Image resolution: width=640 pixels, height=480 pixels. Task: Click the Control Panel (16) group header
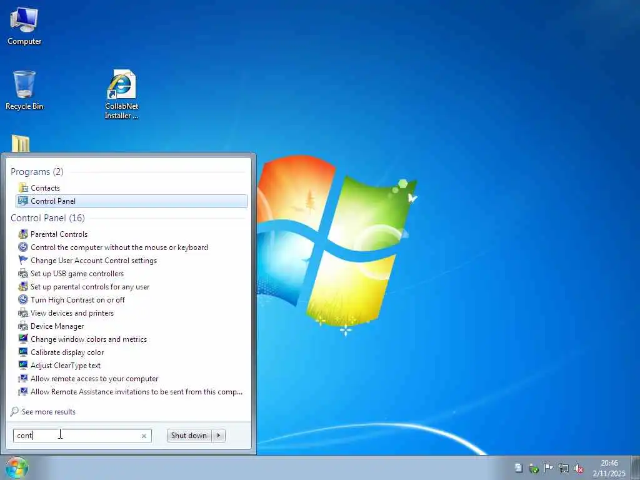[x=47, y=218]
